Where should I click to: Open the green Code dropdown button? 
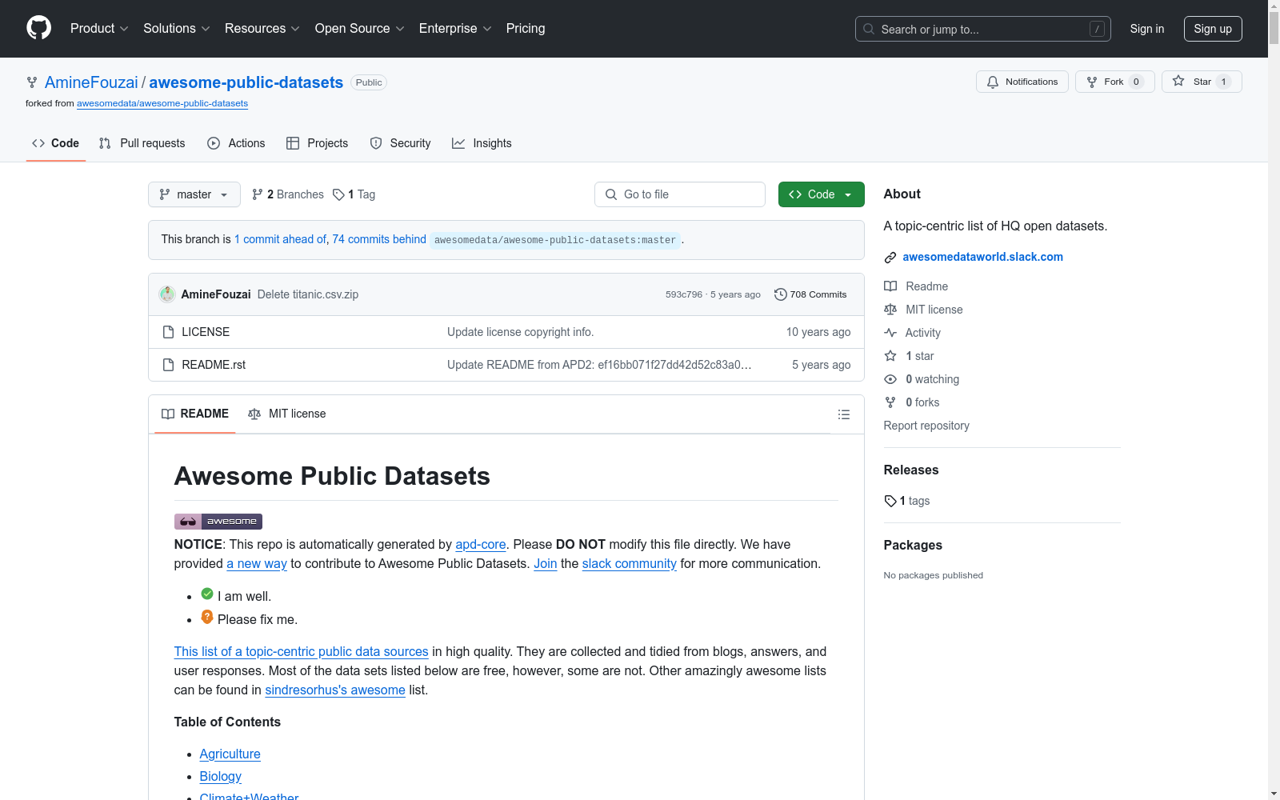pos(821,194)
